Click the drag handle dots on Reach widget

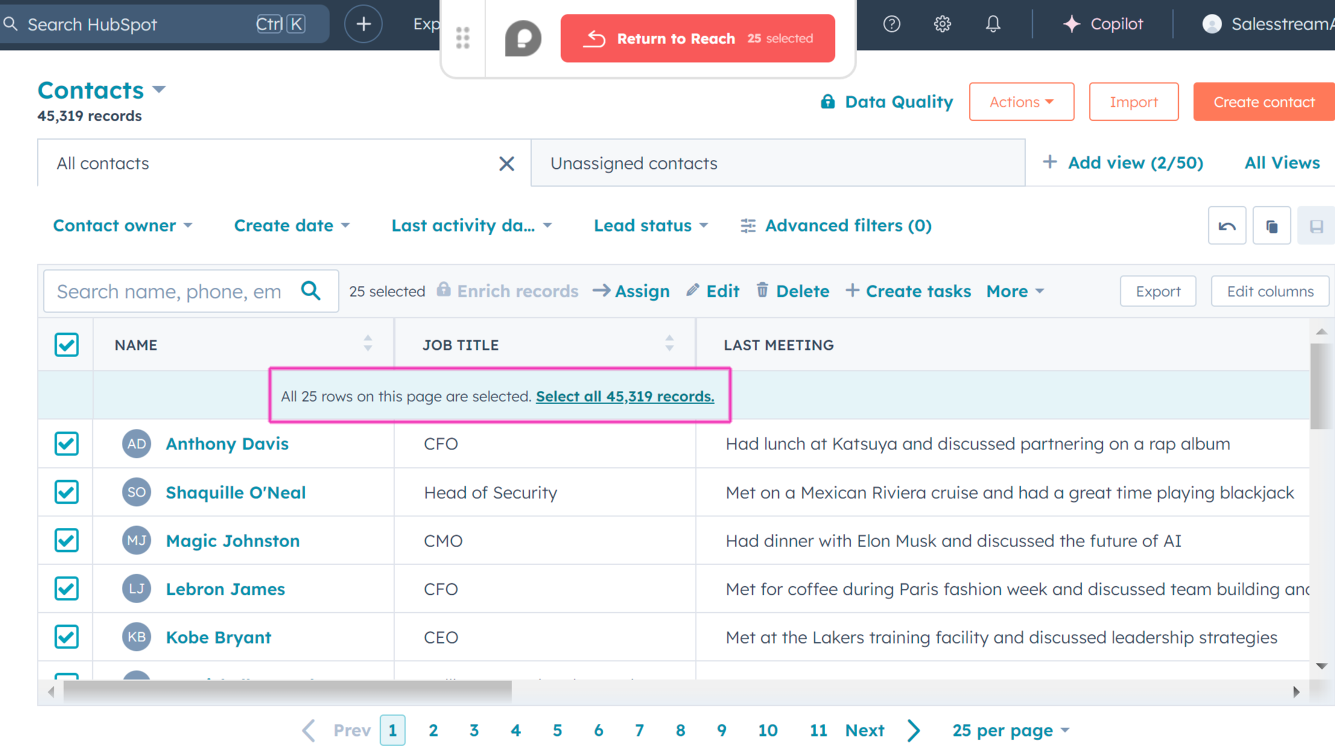pos(463,39)
